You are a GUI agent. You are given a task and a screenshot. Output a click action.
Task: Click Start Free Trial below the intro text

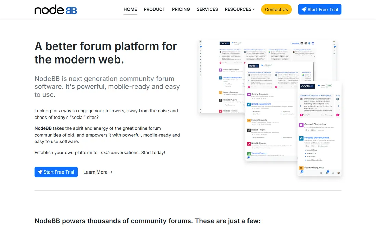pos(56,172)
